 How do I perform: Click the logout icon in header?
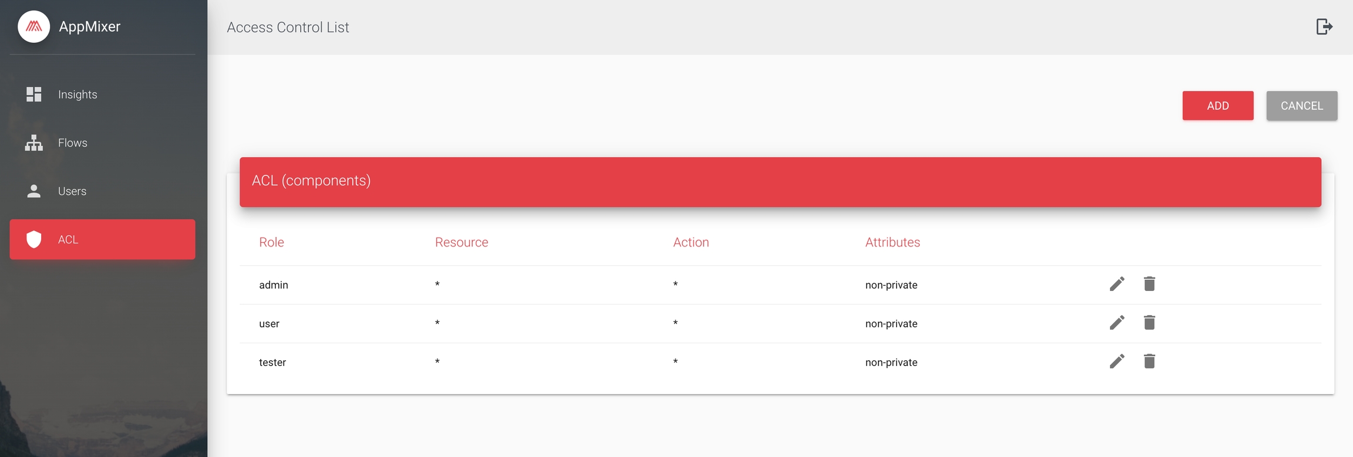coord(1324,26)
